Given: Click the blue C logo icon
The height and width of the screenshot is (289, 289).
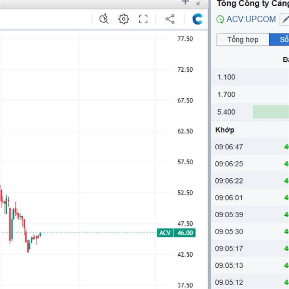Looking at the screenshot, I should point(197,19).
